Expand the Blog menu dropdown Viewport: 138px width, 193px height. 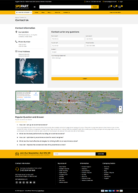pos(50,13)
